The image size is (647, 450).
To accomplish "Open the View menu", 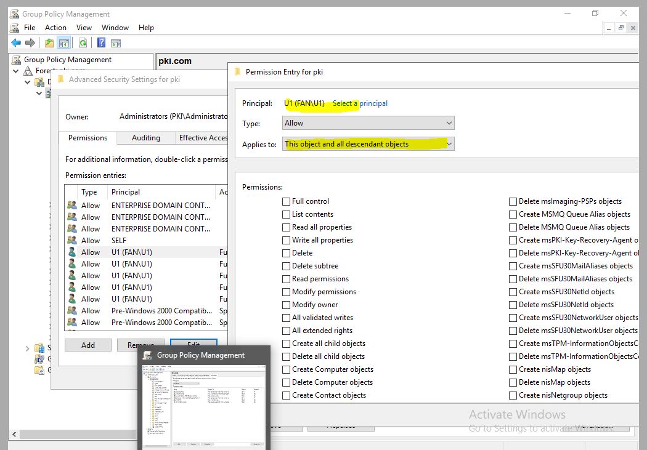I will 84,28.
